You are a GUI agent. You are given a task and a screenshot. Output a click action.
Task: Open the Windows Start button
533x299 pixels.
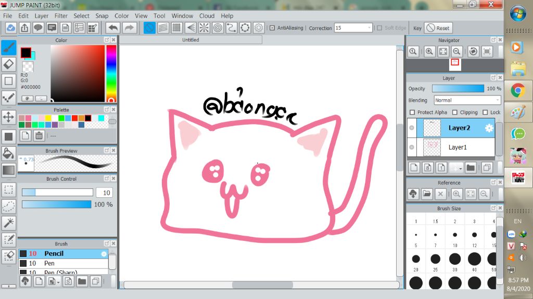pos(518,13)
